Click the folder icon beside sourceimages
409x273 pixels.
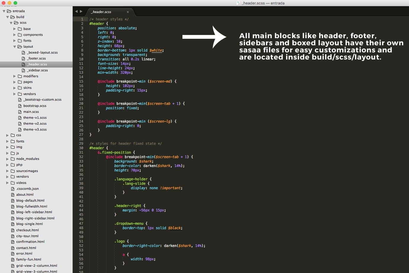pyautogui.click(x=13, y=171)
